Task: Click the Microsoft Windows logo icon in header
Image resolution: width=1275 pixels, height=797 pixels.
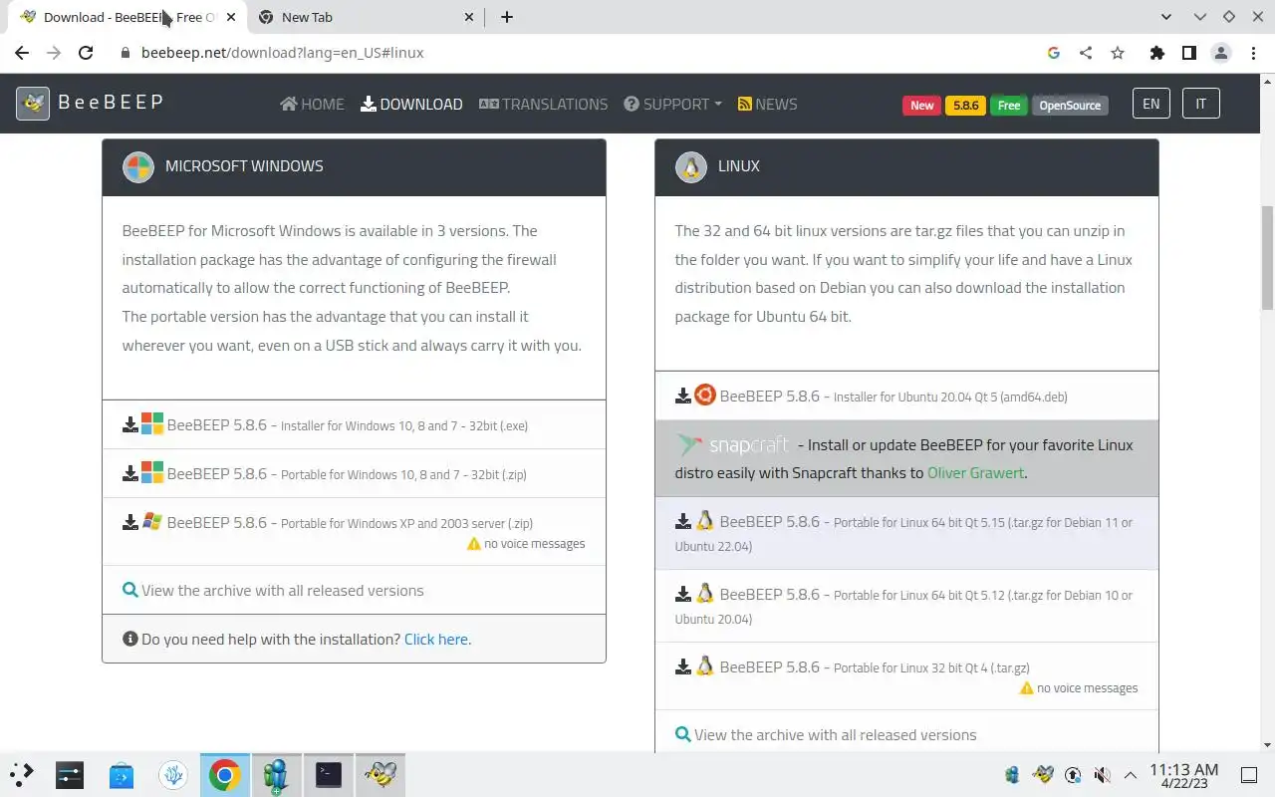Action: [x=137, y=166]
